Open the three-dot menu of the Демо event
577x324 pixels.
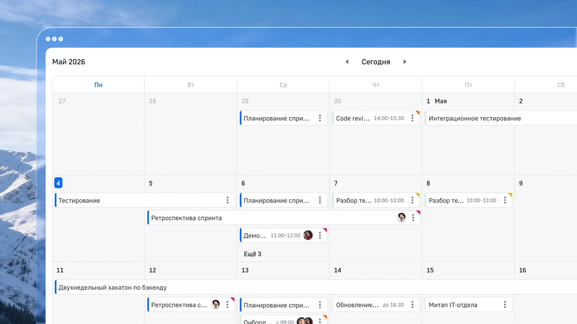(320, 235)
